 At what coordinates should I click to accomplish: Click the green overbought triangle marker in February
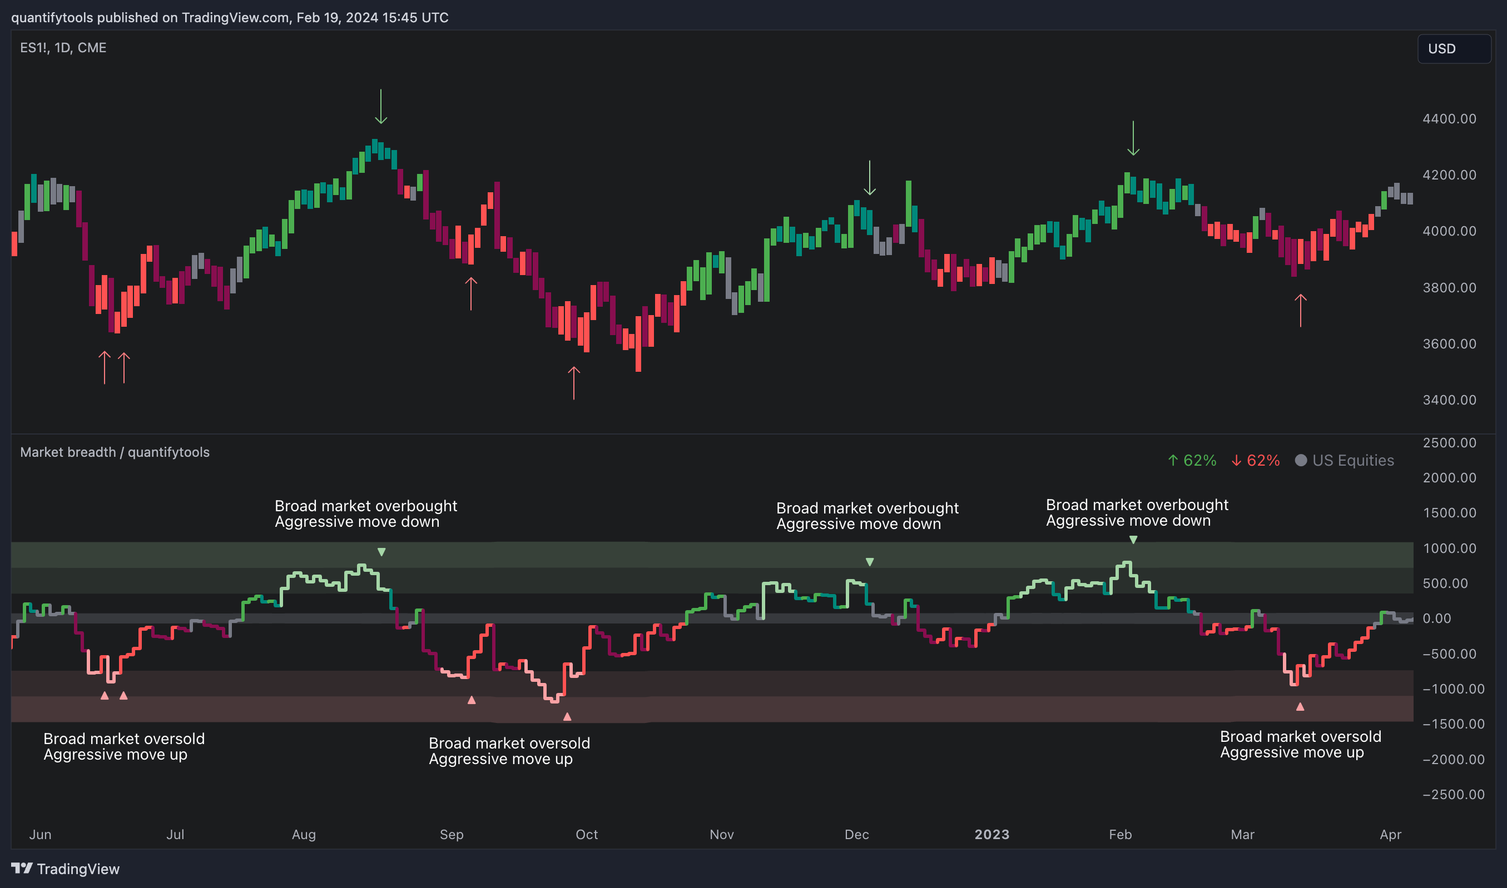[1133, 540]
